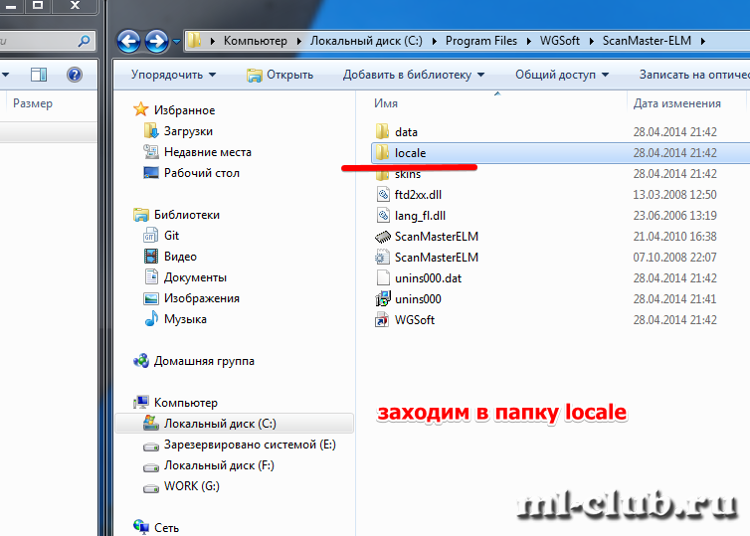Viewport: 750px width, 536px height.
Task: Open the Общий доступ dropdown
Action: click(561, 75)
